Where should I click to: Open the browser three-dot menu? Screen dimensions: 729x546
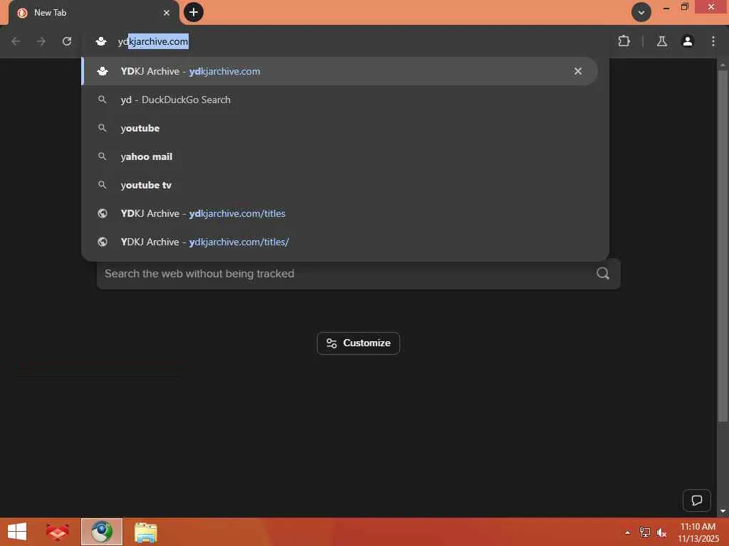click(713, 41)
